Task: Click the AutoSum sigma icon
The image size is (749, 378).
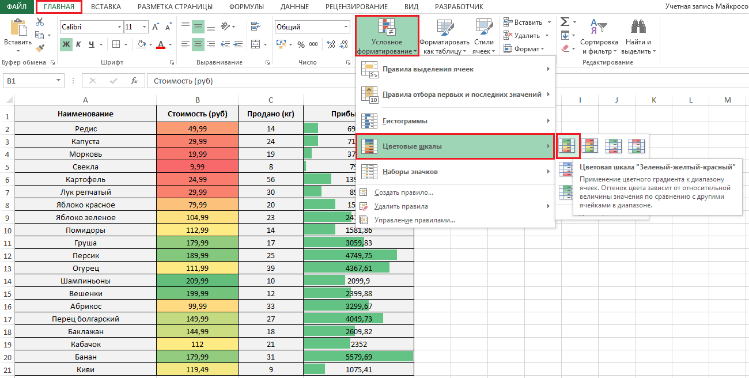Action: coord(565,22)
